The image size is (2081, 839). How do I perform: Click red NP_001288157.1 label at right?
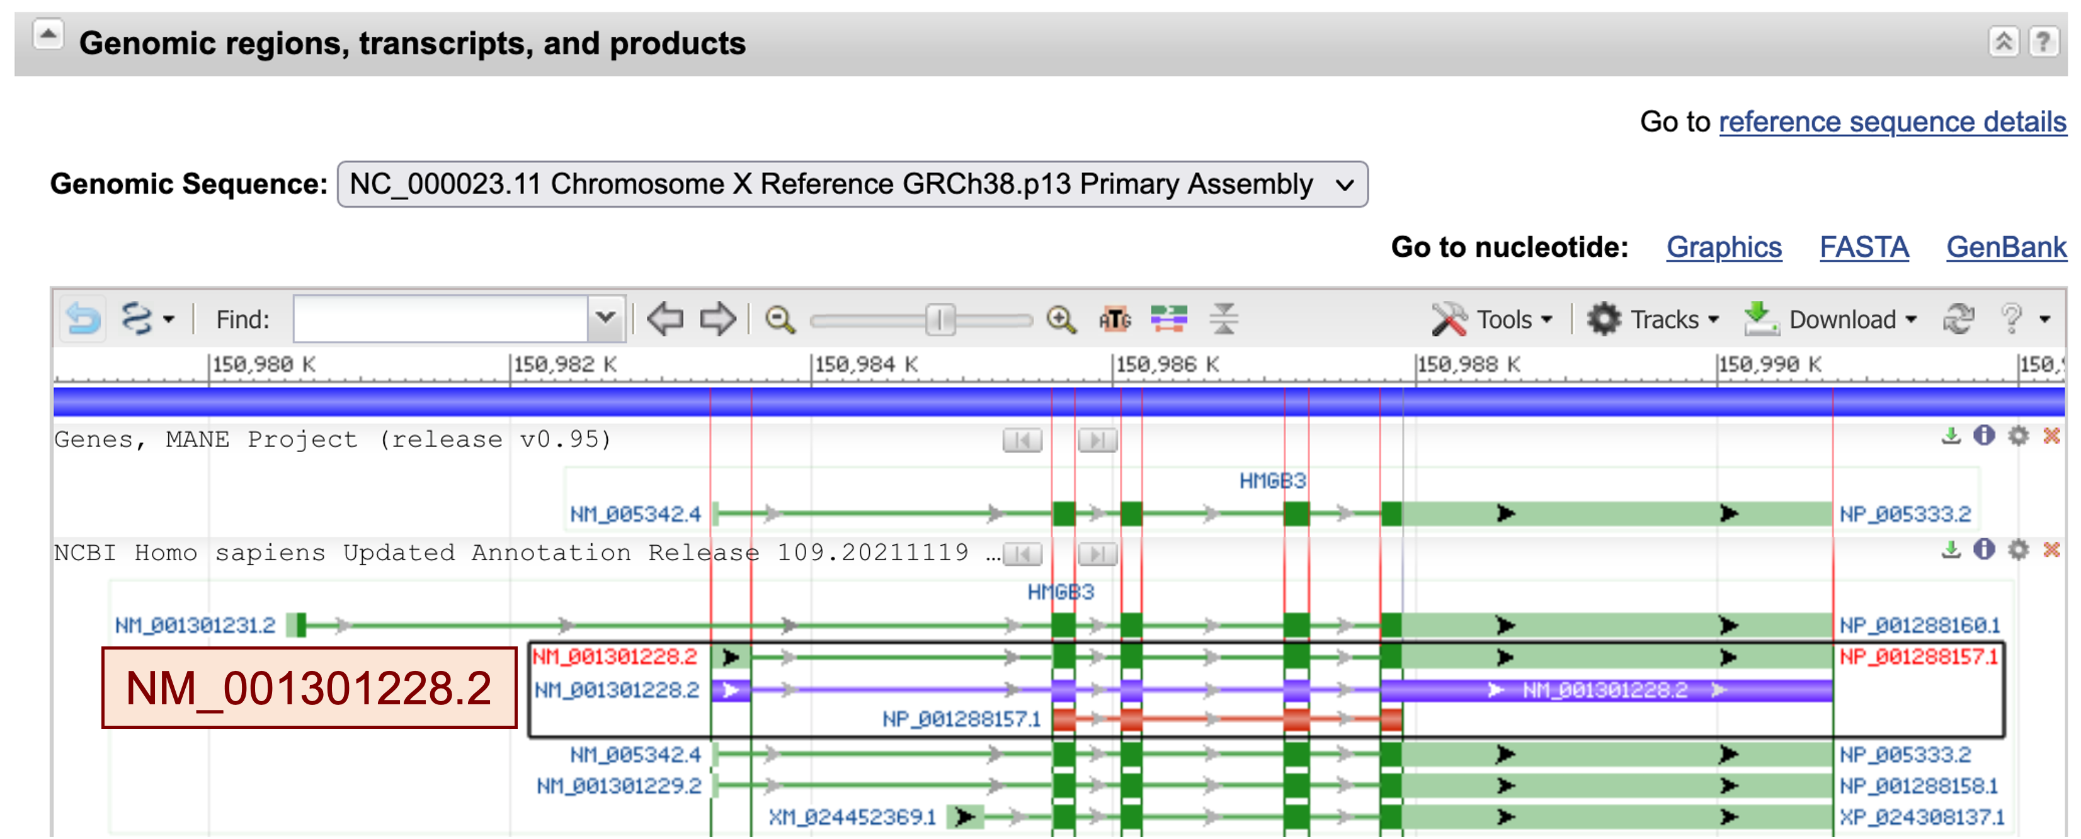(1918, 656)
